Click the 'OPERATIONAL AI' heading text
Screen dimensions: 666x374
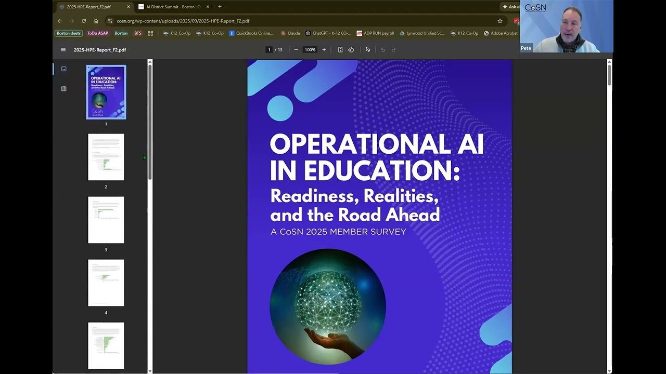(x=377, y=144)
